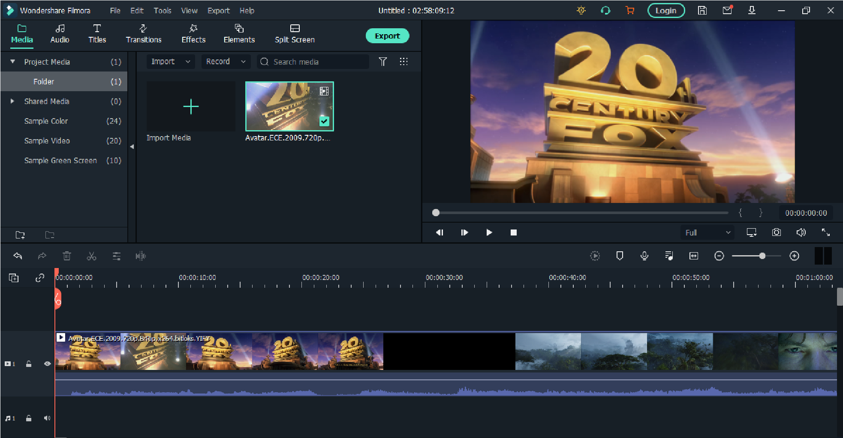Stop the preview playback
Image resolution: width=843 pixels, height=438 pixels.
tap(514, 232)
